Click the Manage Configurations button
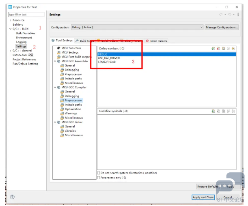Image resolution: width=248 pixels, height=206 pixels. [x=222, y=27]
